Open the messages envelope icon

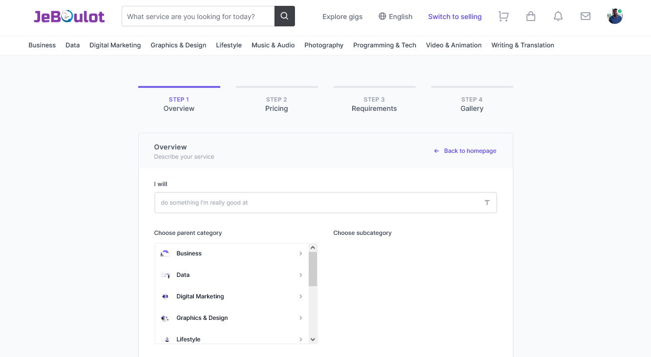tap(585, 17)
